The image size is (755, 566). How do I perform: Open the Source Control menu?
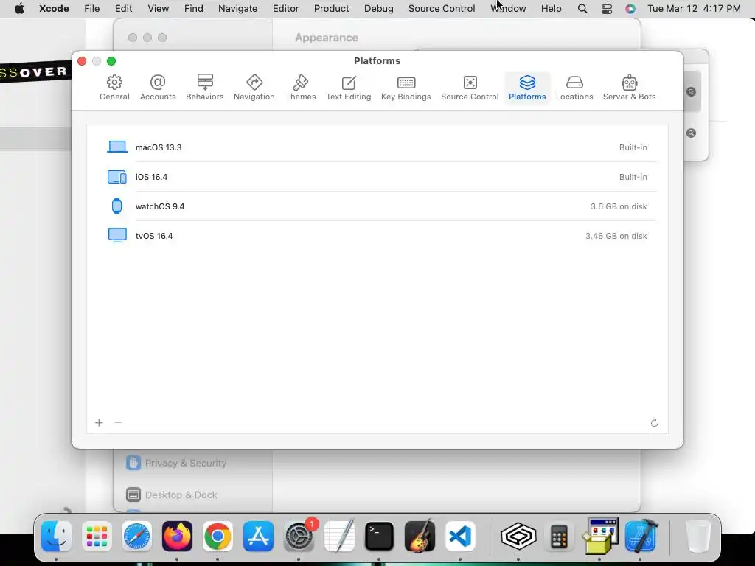pos(442,9)
